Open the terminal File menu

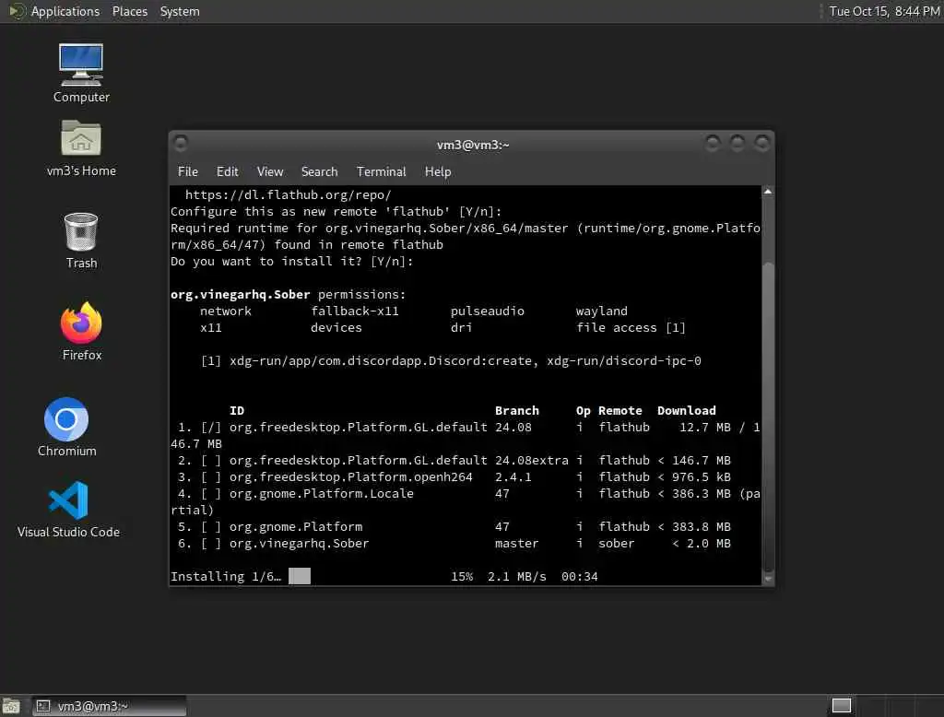(x=188, y=171)
